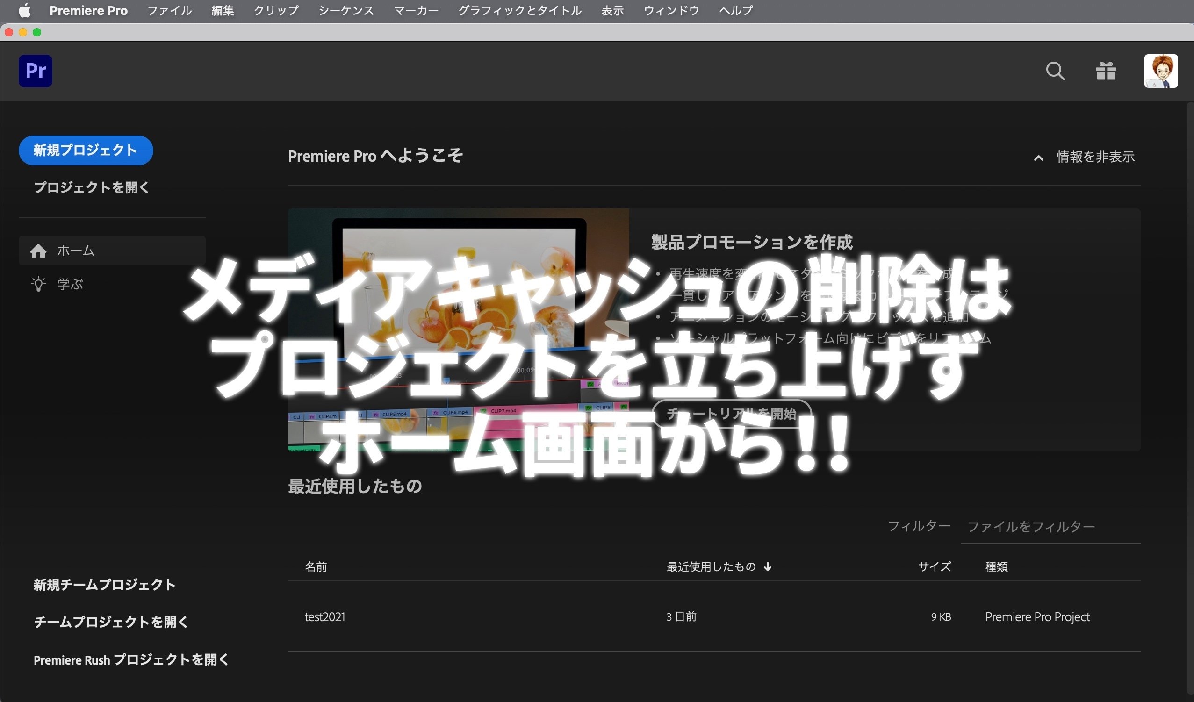Click プロジェクトを開く link
Viewport: 1194px width, 702px height.
click(x=92, y=187)
